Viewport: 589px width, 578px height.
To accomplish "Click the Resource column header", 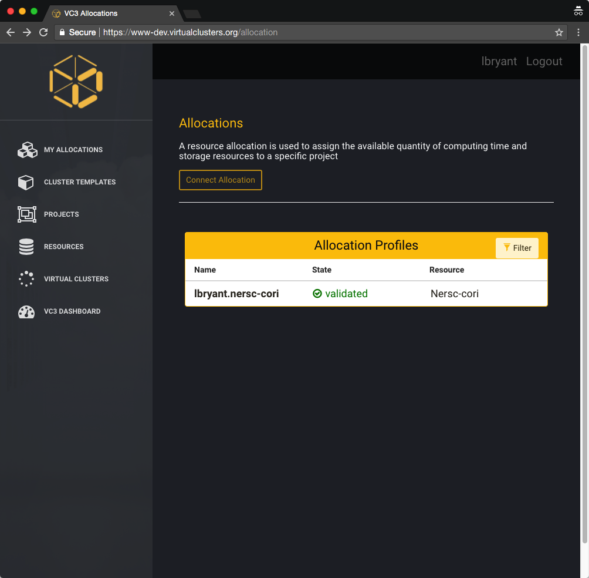I will pos(446,270).
